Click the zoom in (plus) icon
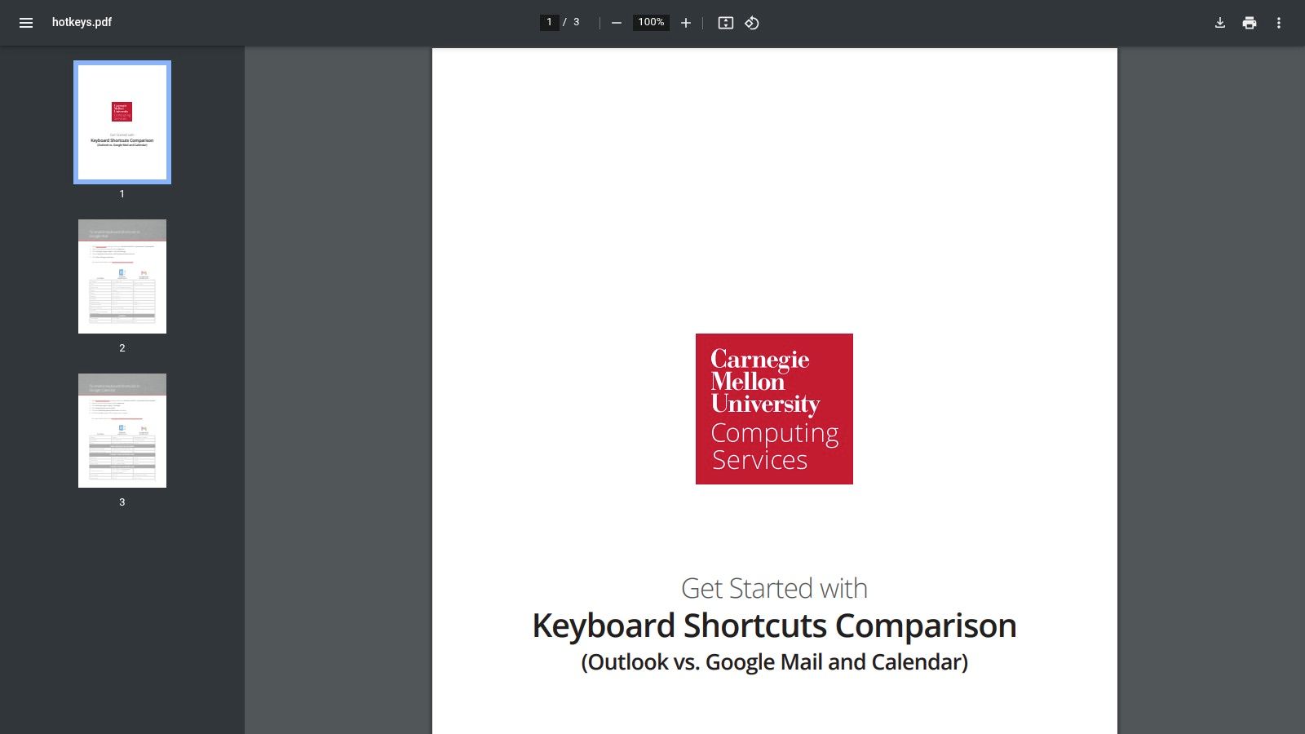 tap(685, 23)
